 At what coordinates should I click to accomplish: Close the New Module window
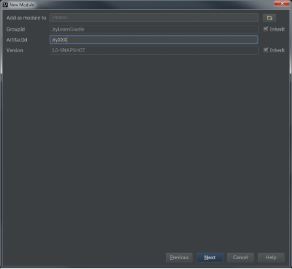(282, 3)
